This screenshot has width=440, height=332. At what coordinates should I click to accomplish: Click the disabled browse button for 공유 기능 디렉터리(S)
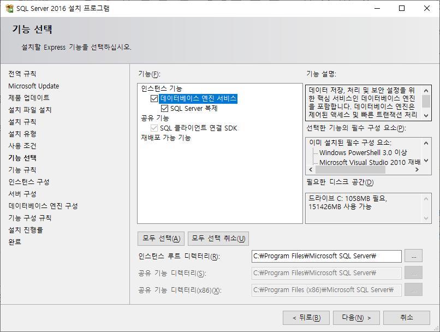[414, 273]
